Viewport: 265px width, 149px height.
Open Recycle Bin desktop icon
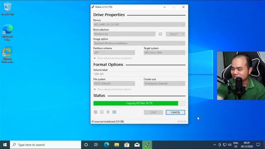[x=7, y=9]
